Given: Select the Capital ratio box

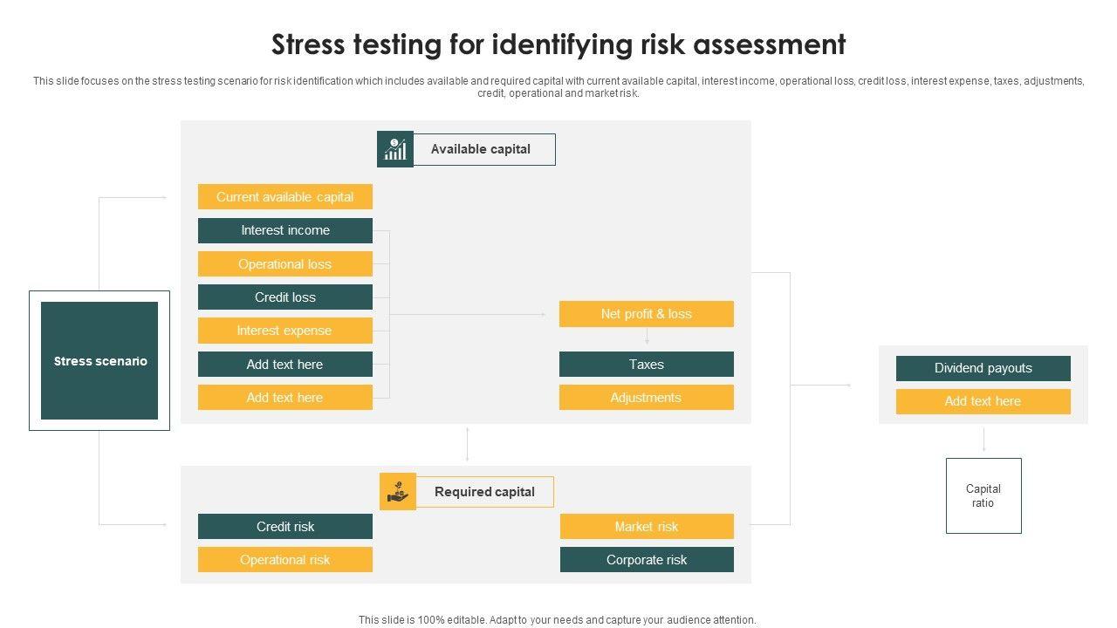Looking at the screenshot, I should pos(983,495).
